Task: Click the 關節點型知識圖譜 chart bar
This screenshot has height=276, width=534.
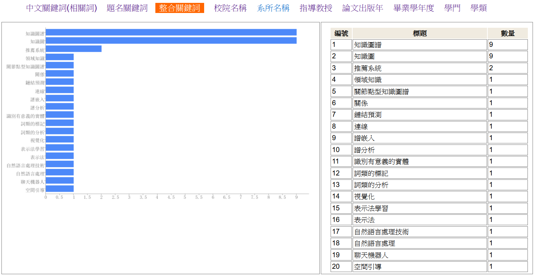Action: (60, 65)
